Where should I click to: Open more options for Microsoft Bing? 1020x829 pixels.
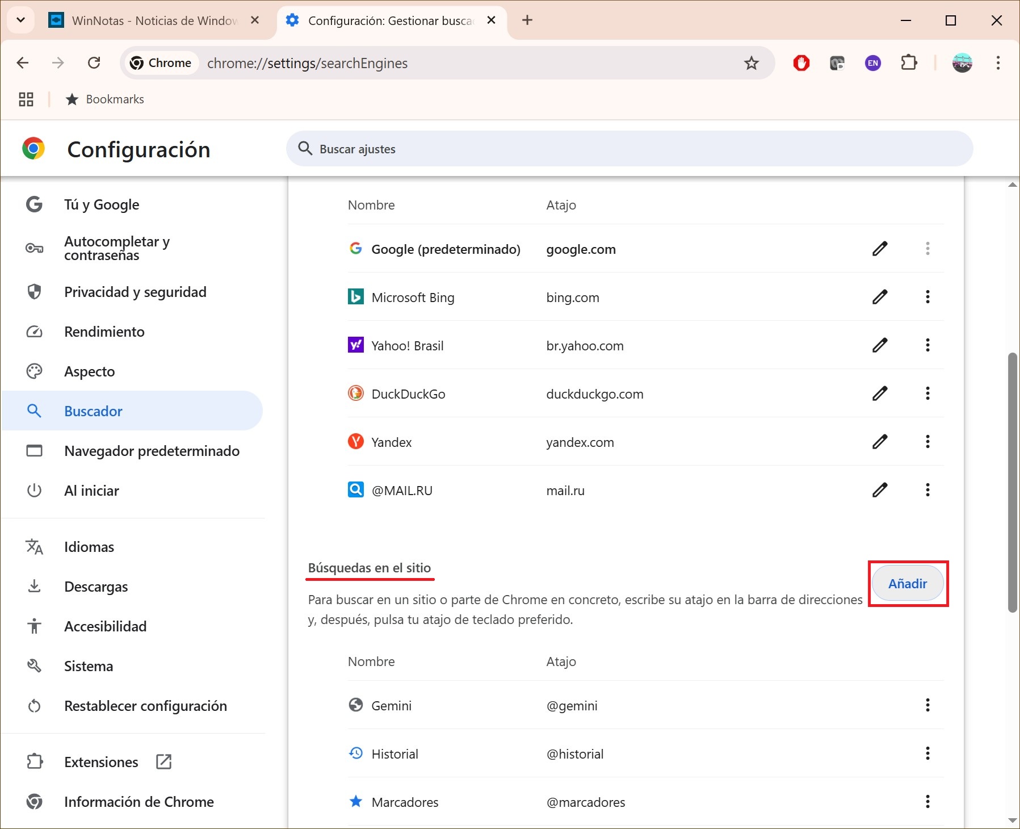(927, 297)
